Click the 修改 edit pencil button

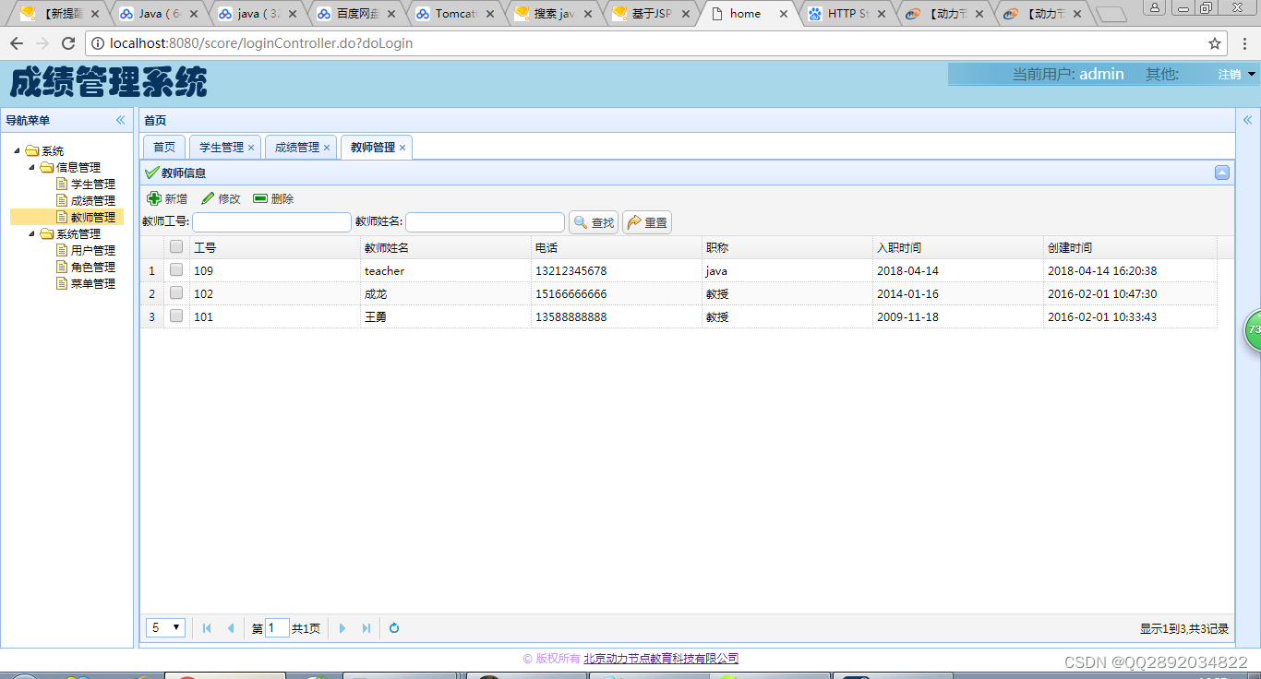(221, 198)
